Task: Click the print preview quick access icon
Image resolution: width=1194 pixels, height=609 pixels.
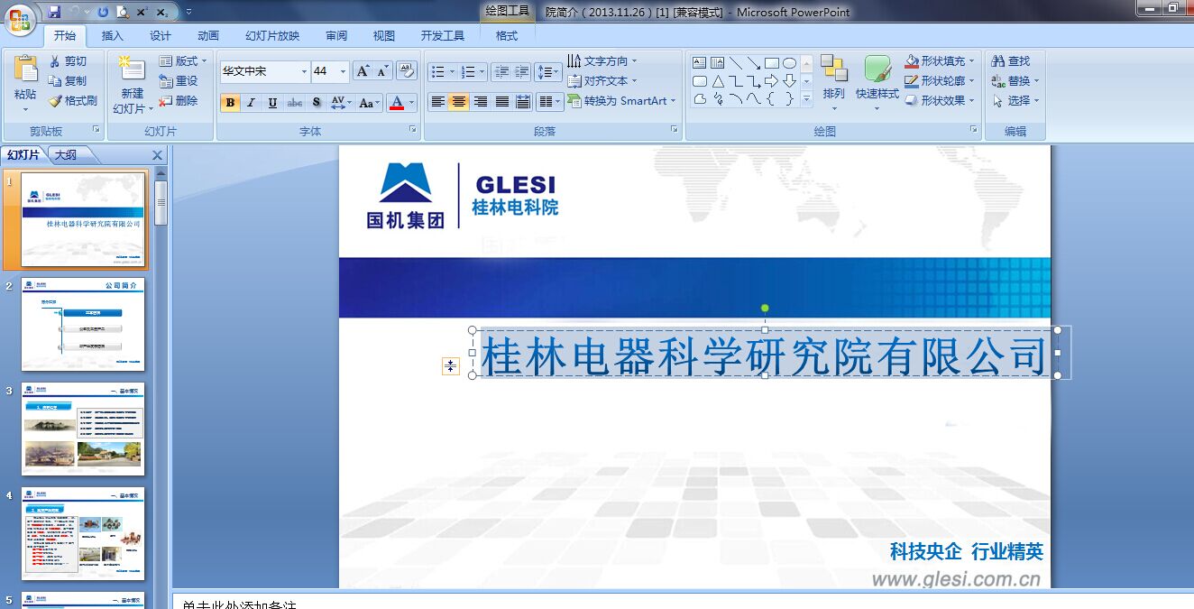Action: click(x=123, y=12)
